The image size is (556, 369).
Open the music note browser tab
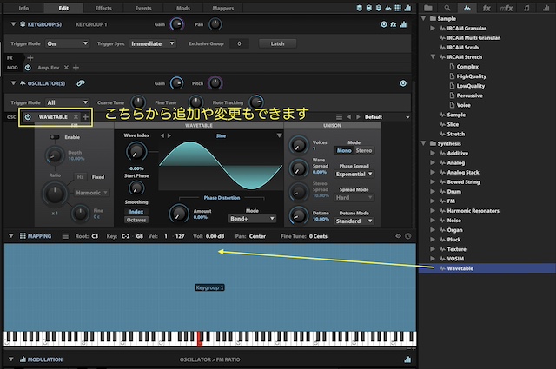[526, 8]
